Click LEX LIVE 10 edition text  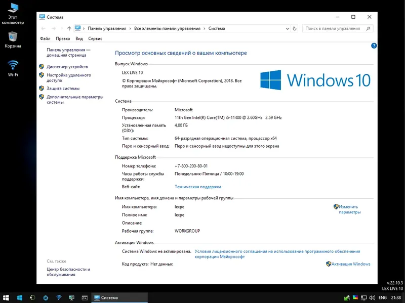pyautogui.click(x=132, y=72)
